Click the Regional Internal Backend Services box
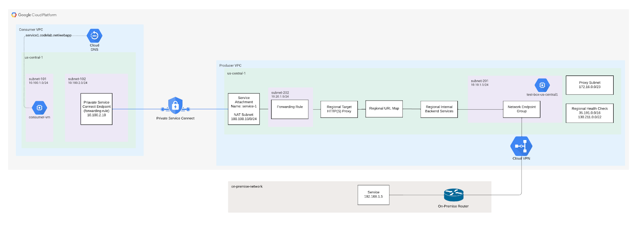This screenshot has height=225, width=638. pyautogui.click(x=439, y=109)
